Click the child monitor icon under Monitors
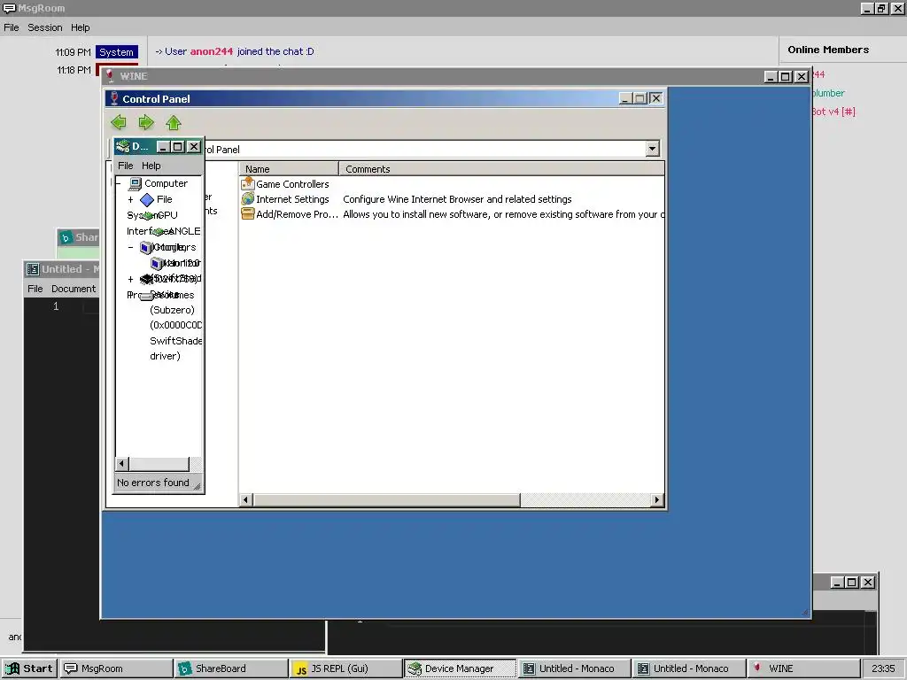The image size is (907, 680). [x=156, y=263]
